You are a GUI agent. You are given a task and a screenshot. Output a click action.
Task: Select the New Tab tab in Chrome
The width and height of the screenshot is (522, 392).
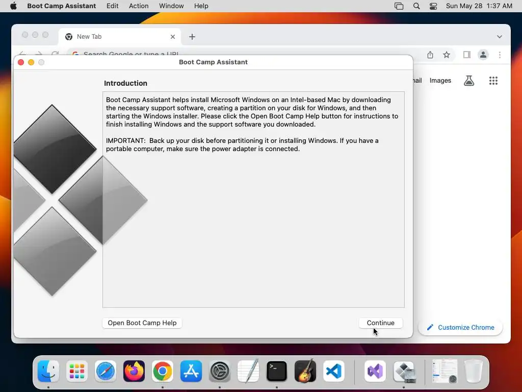tap(120, 37)
